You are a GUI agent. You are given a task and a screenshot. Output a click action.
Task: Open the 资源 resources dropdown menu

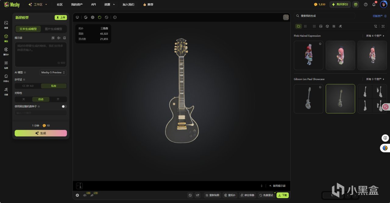point(109,5)
